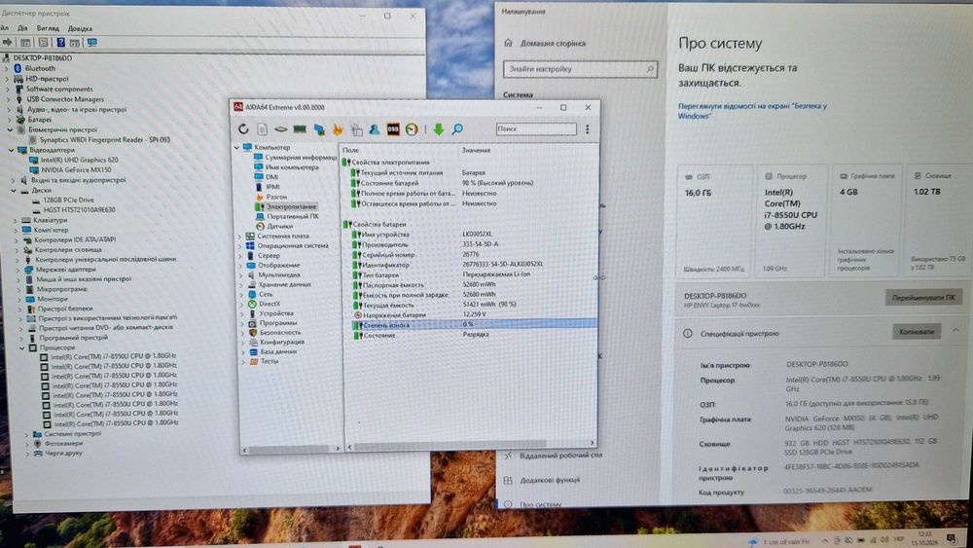Click the horizontal scrollbar under AIDA64 details pane
Screen dimensions: 973x548
[x=470, y=445]
